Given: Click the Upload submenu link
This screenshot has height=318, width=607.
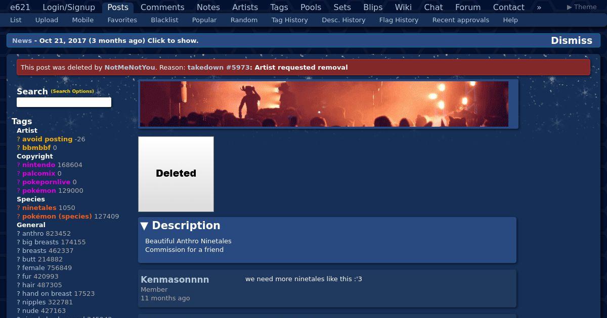Looking at the screenshot, I should [47, 20].
